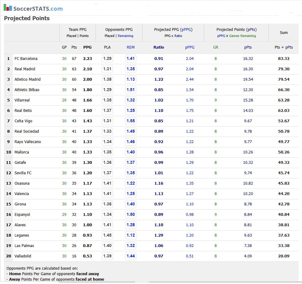Click the pPPG column header
The image size is (302, 284).
[x=190, y=47]
